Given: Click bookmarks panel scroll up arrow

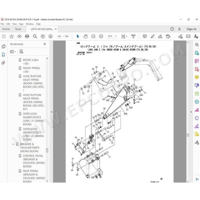Looking at the screenshot, I should (47, 59).
